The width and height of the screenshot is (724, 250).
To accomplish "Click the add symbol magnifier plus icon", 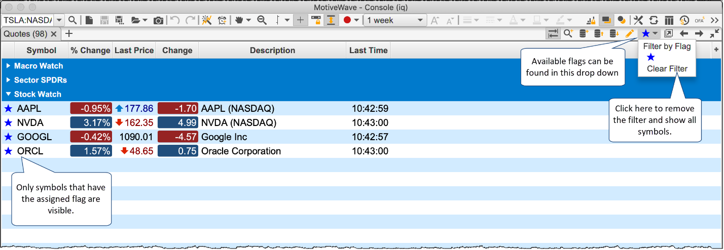I will click(x=568, y=34).
